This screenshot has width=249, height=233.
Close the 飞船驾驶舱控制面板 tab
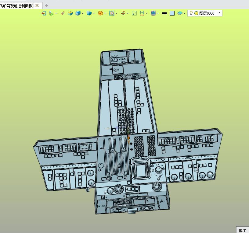click(x=37, y=5)
